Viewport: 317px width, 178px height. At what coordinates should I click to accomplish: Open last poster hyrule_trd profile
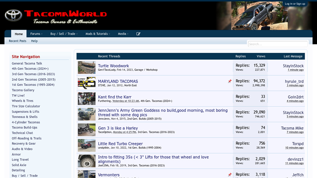coord(294,81)
